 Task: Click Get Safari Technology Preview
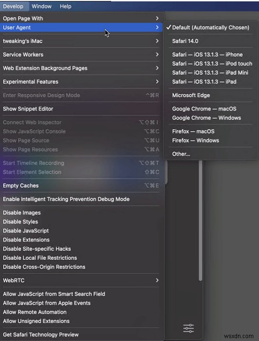[81, 334]
